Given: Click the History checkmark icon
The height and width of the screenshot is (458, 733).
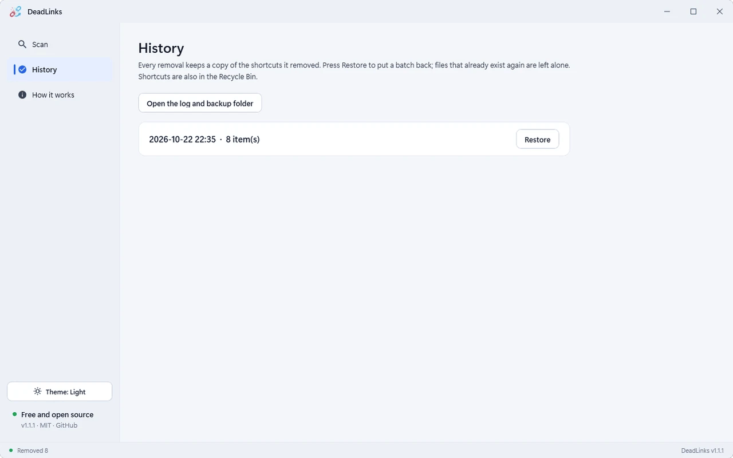Looking at the screenshot, I should tap(22, 69).
